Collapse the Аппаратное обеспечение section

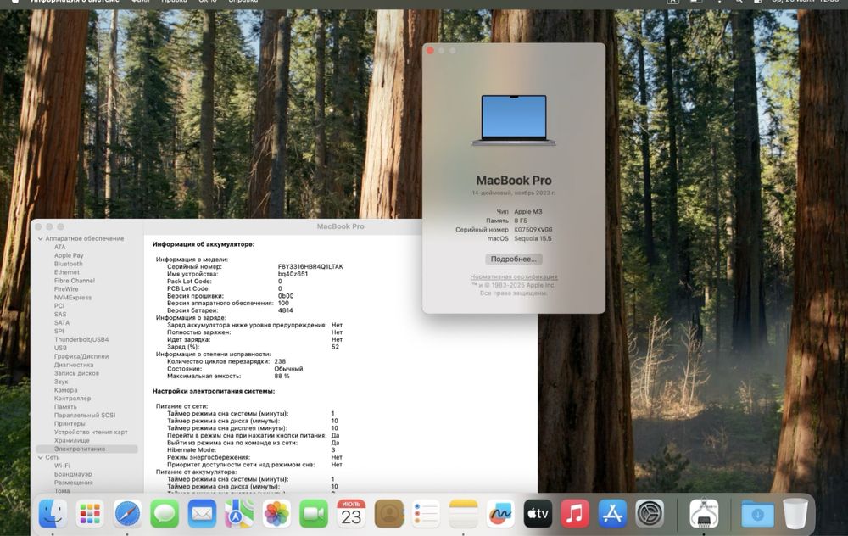point(41,238)
